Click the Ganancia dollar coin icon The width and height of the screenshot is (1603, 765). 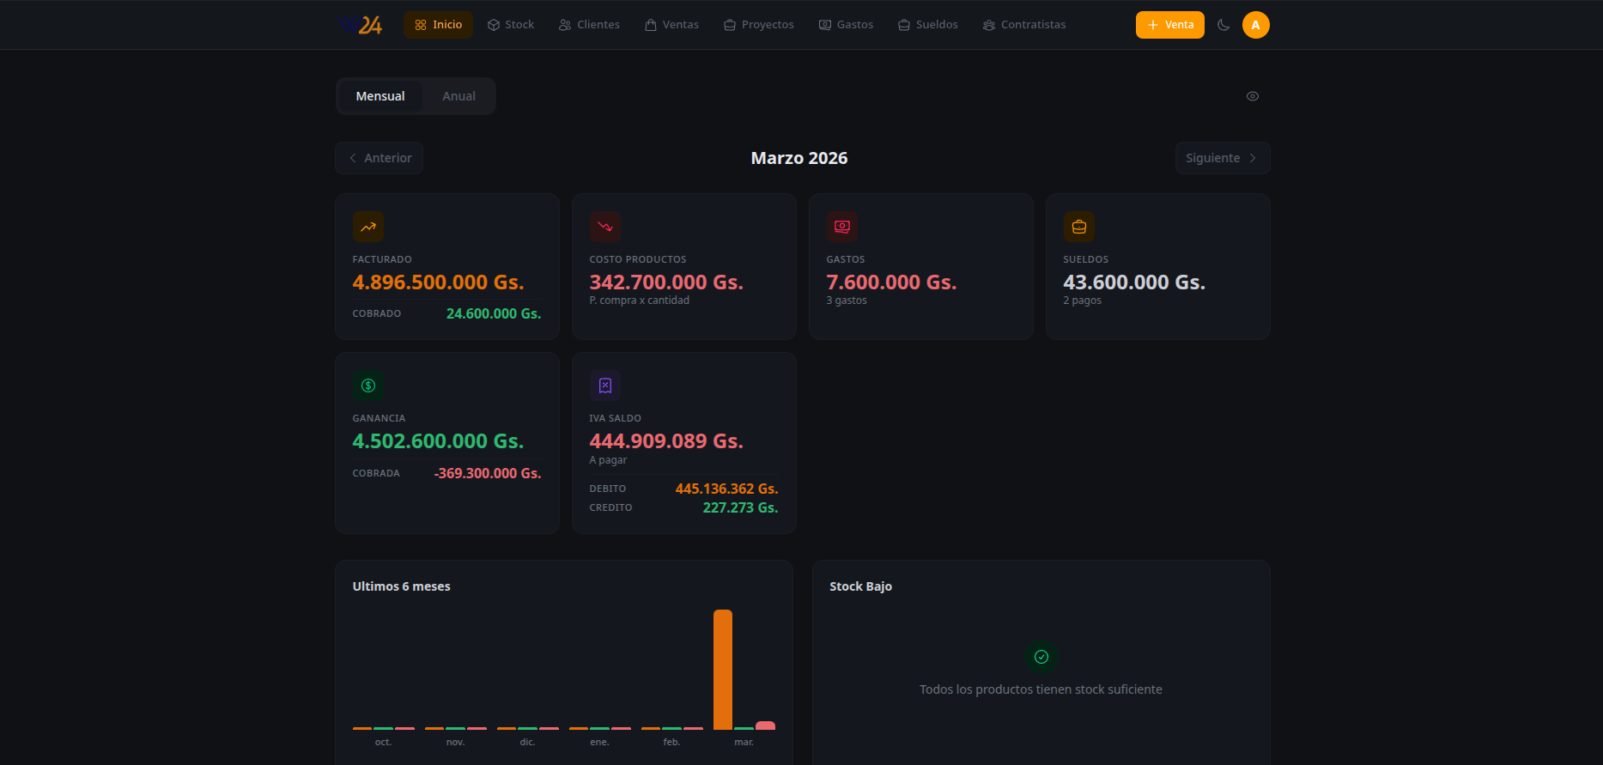368,386
